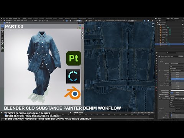The image size is (184, 138).
Task: Open the Principled BSDF surface dropdown
Action: point(177,64)
